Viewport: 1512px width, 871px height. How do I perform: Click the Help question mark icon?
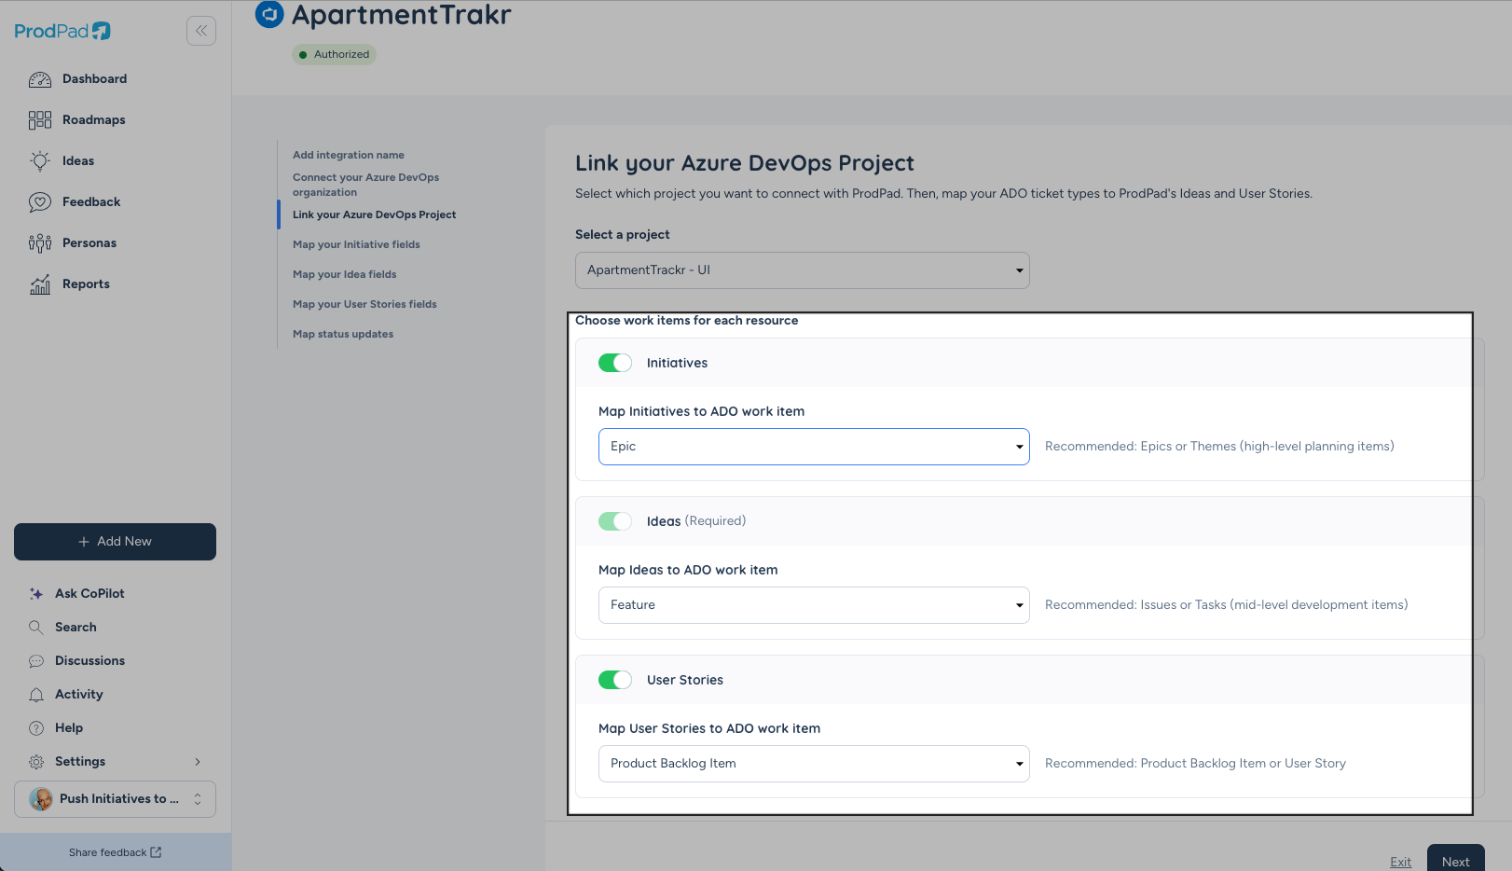[x=36, y=728]
